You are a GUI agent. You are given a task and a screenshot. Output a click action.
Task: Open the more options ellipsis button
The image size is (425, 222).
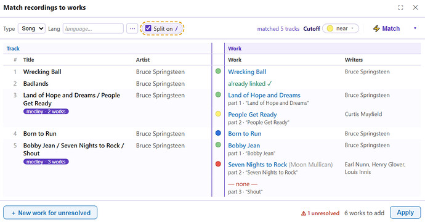pos(132,28)
